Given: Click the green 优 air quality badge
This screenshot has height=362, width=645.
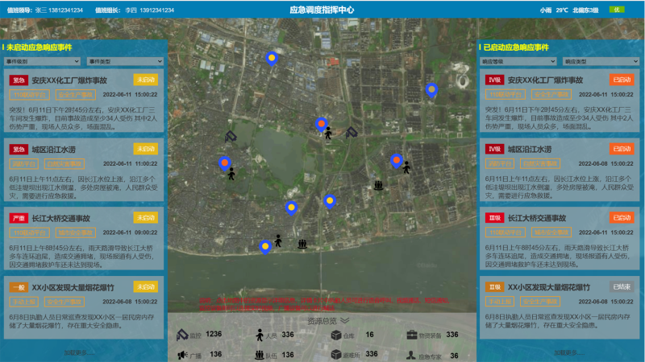Looking at the screenshot, I should [617, 10].
